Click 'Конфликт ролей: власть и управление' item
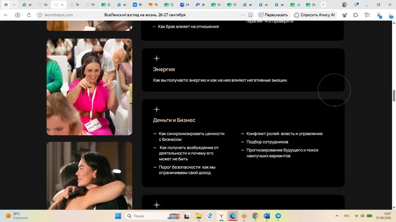The image size is (396, 222). [285, 134]
